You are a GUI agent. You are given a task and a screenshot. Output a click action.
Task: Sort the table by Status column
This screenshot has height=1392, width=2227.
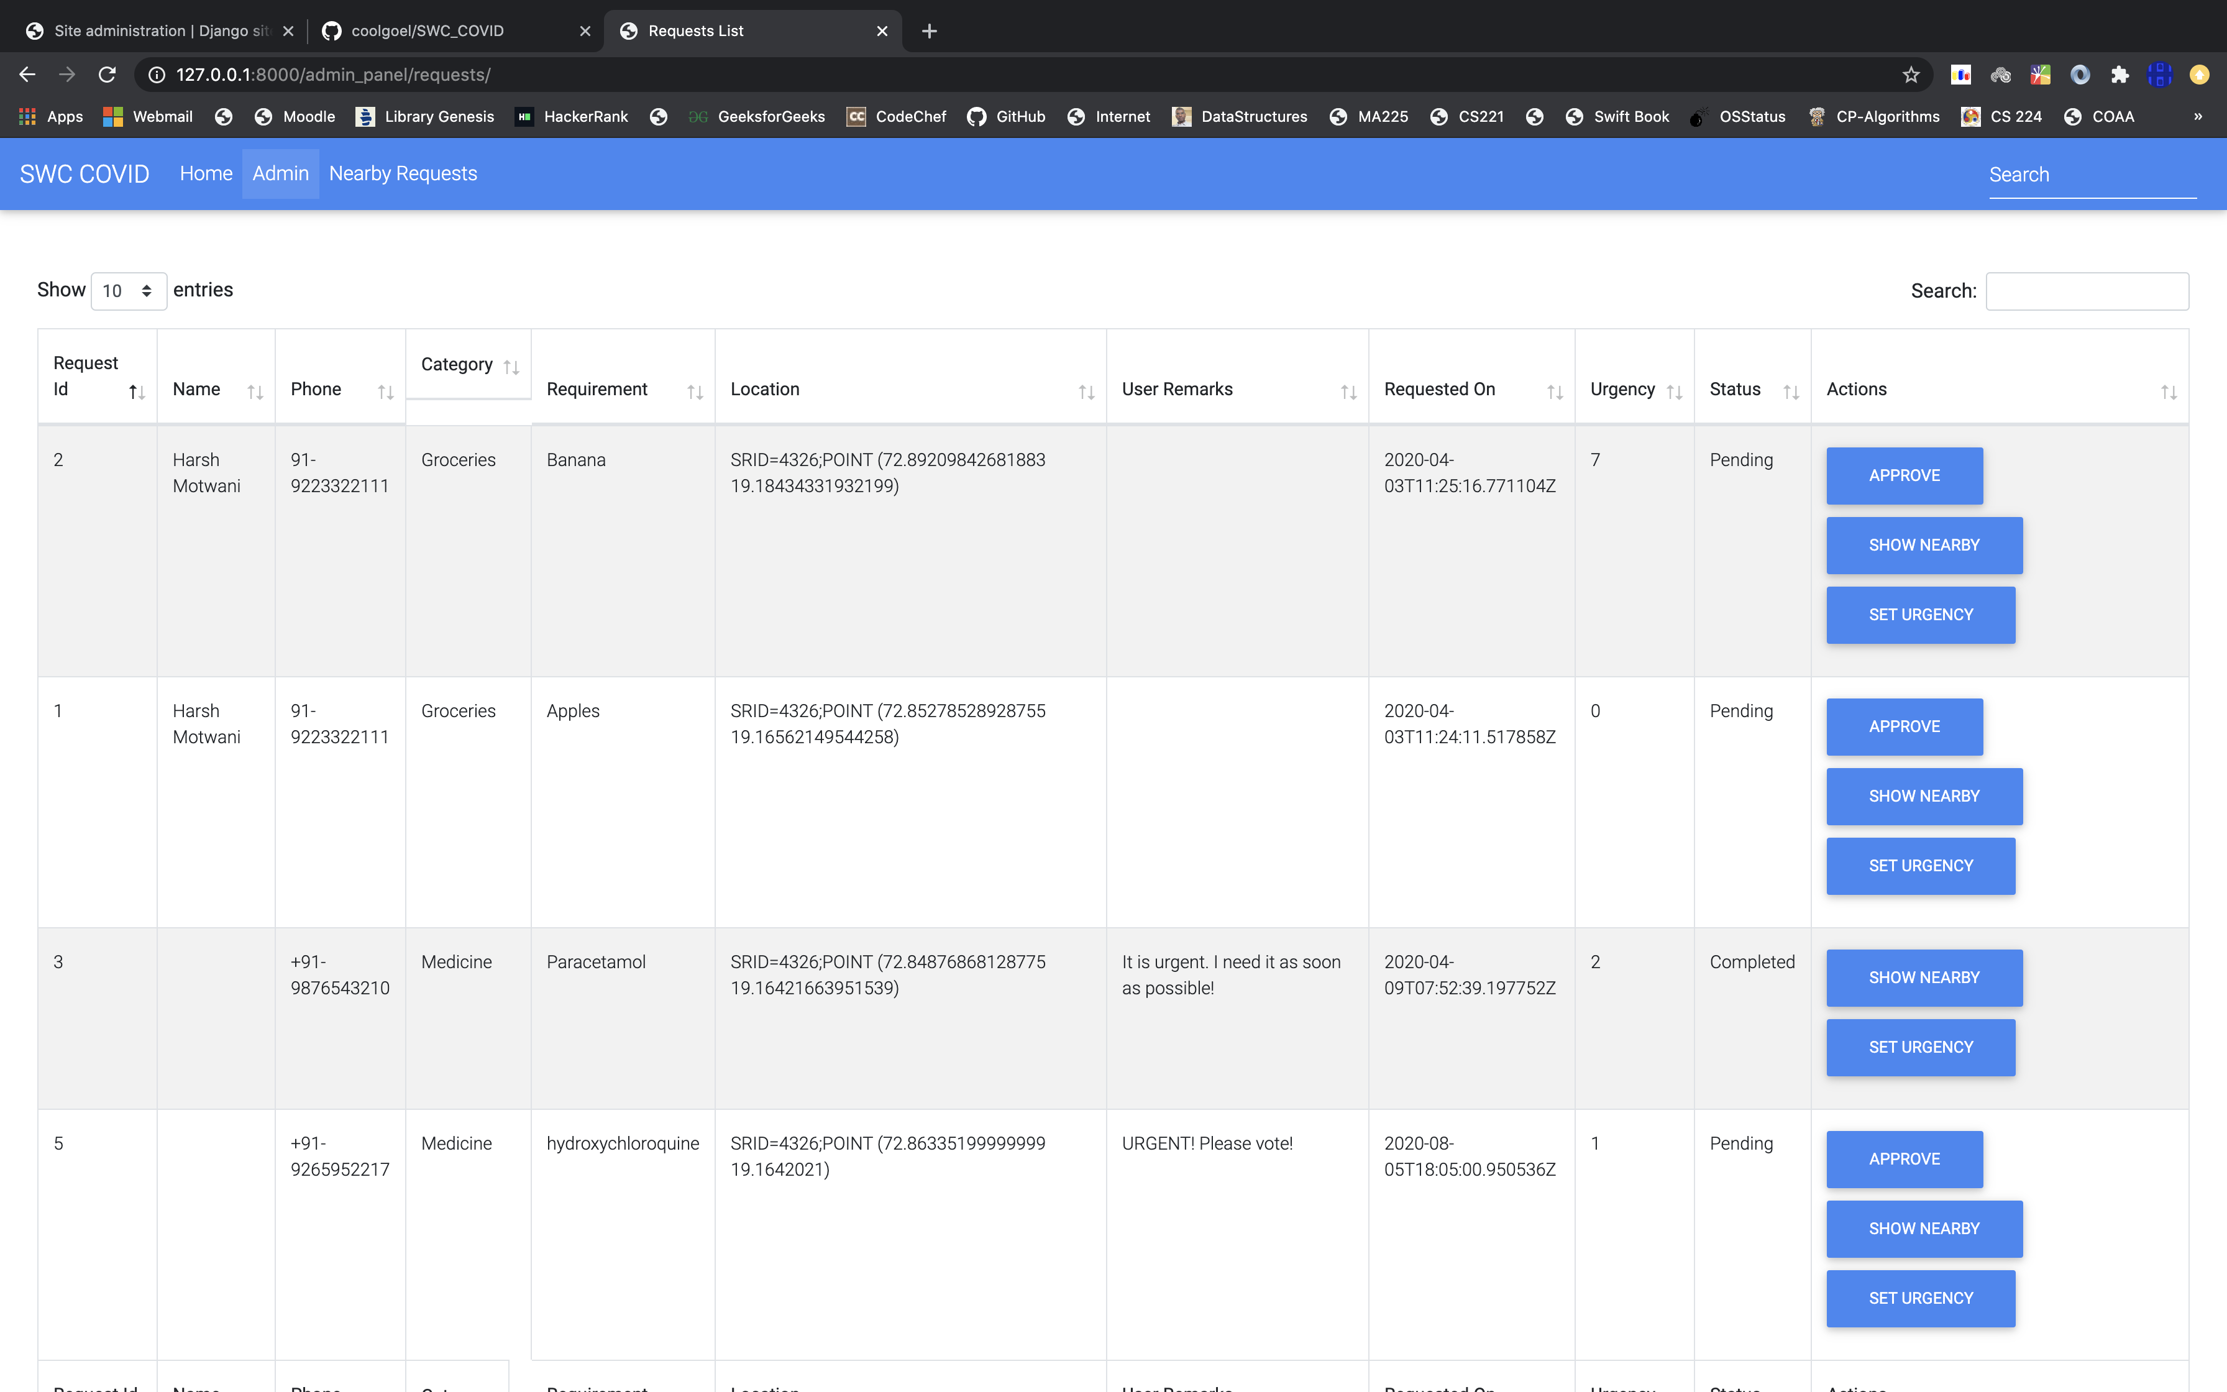coord(1790,392)
